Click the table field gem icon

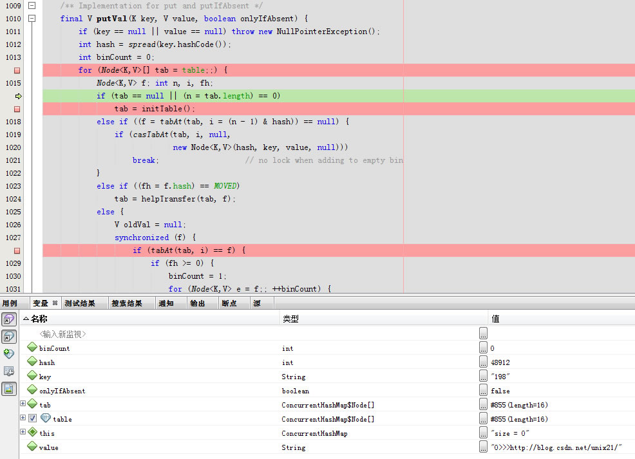click(46, 418)
